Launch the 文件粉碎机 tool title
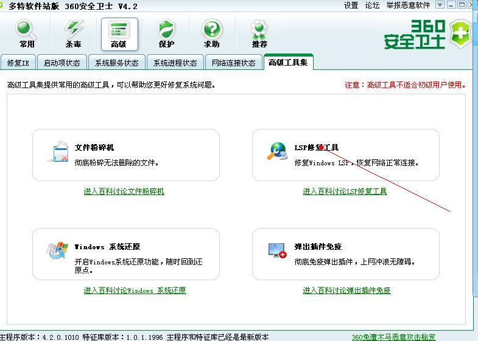Image resolution: width=478 pixels, height=341 pixels. tap(94, 148)
